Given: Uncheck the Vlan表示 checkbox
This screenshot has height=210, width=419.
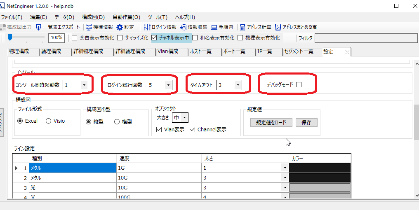Looking at the screenshot, I should click(x=159, y=130).
